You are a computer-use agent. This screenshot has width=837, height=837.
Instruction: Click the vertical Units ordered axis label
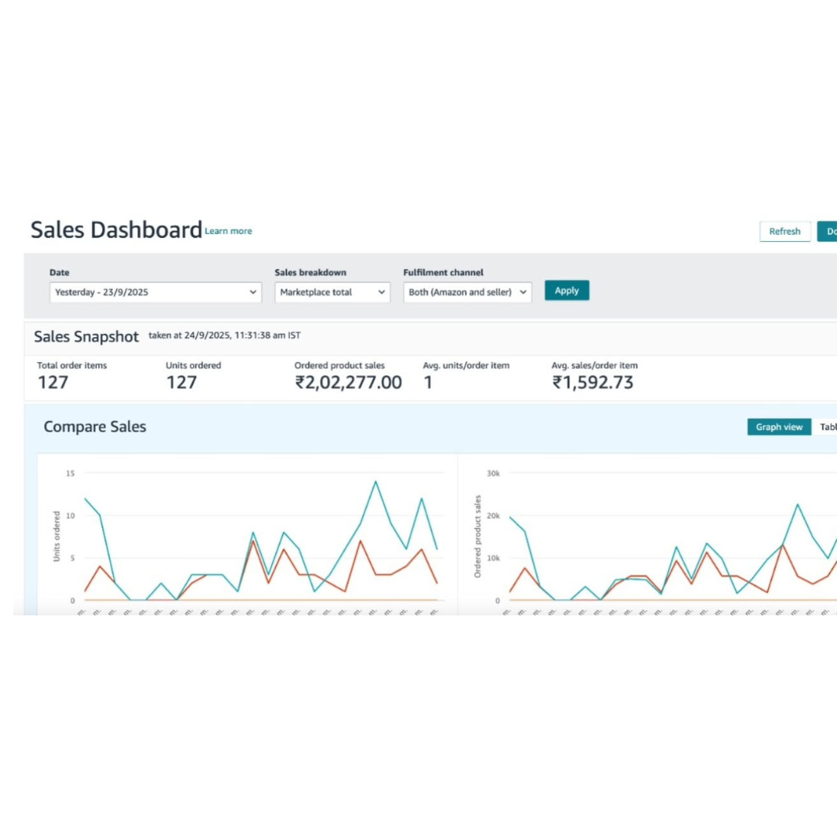[57, 536]
